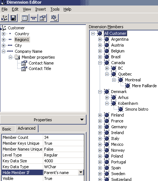Collapse the Canada member node
Screen dimensions: 158x181
(100, 63)
